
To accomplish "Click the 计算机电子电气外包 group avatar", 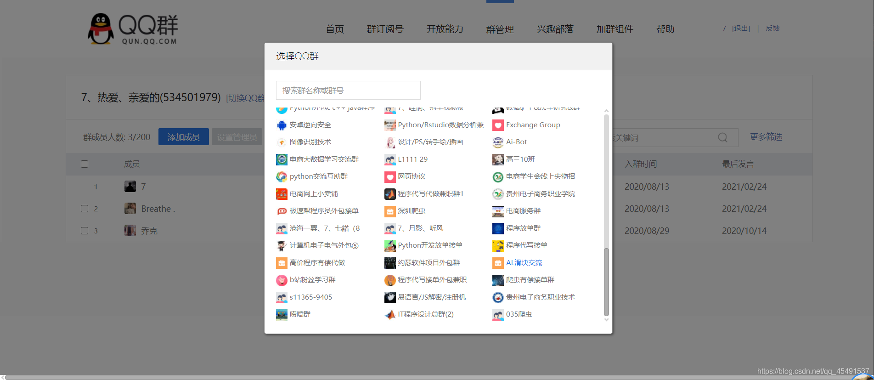I will 282,246.
